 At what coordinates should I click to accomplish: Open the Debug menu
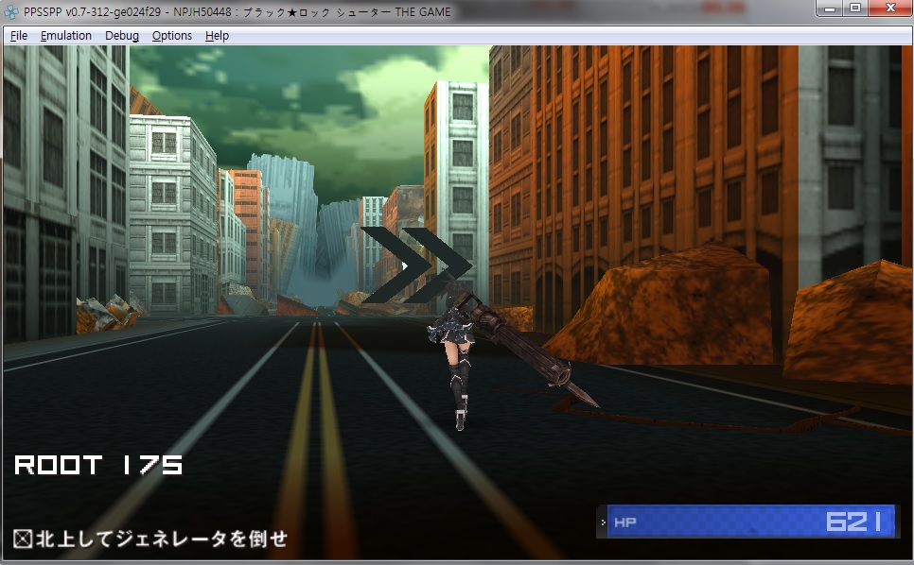[x=122, y=36]
